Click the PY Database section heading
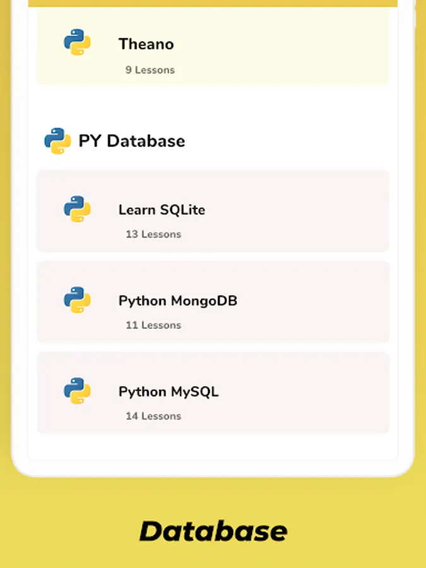 [132, 141]
